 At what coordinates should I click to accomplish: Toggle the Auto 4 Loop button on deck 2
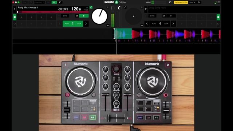pyautogui.click(x=160, y=24)
